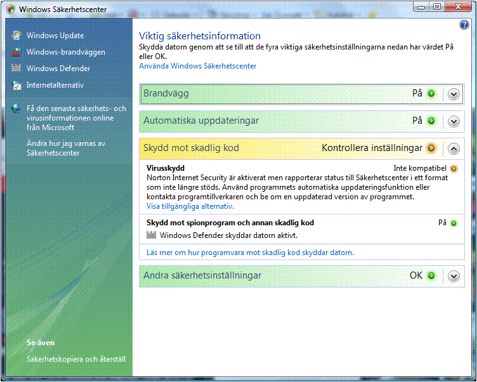Click the Windows Update icon in sidebar
The image size is (477, 382).
(x=16, y=36)
